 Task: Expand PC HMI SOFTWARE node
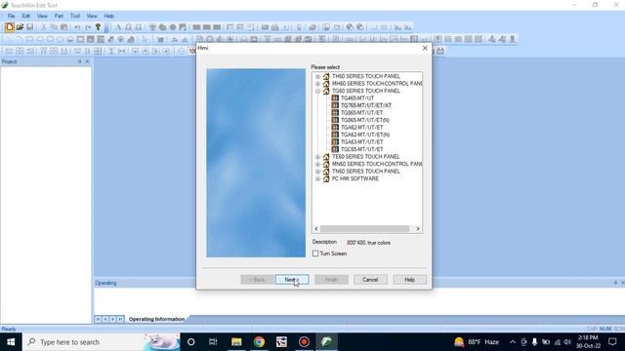tap(317, 178)
